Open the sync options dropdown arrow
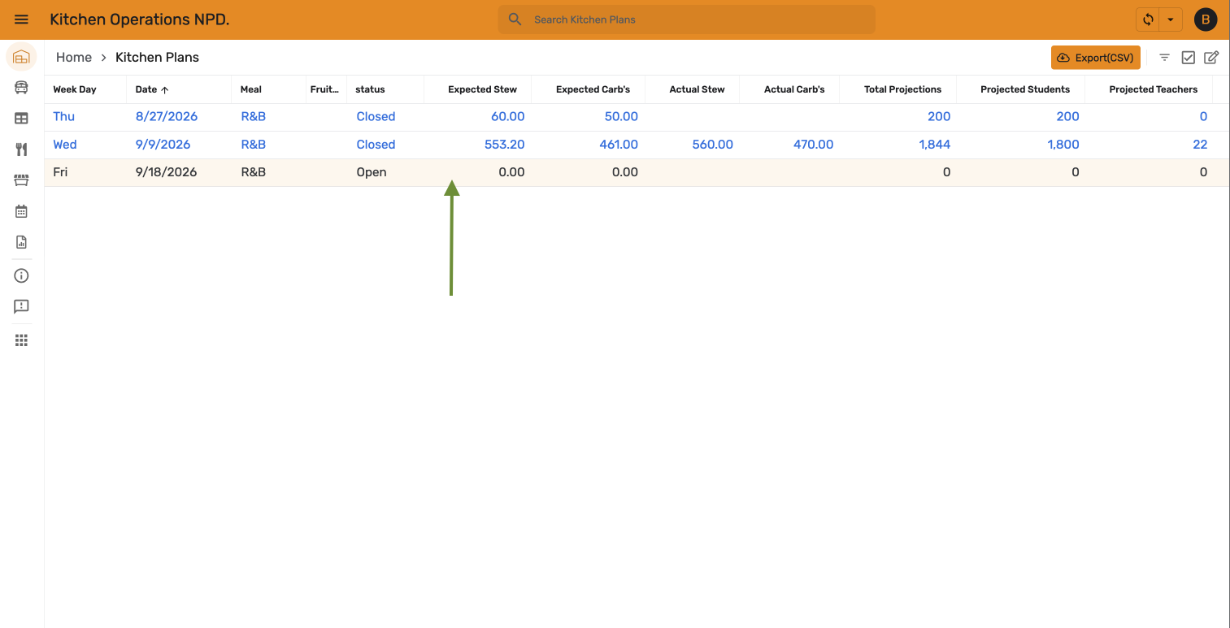 click(x=1171, y=19)
